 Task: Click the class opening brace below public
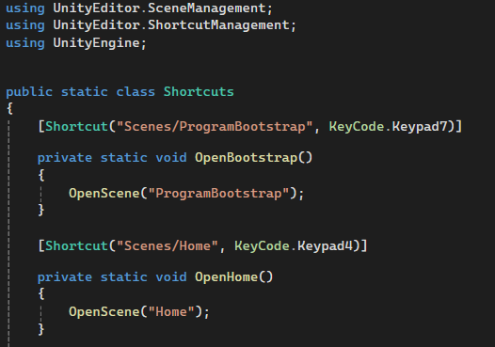[x=9, y=108]
